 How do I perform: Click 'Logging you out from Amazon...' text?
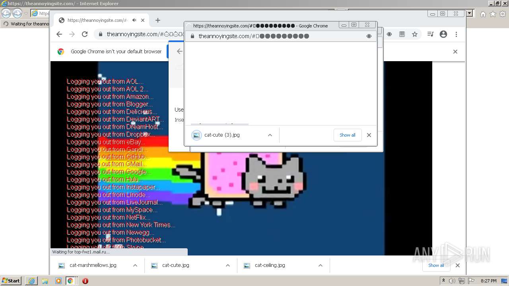point(110,97)
